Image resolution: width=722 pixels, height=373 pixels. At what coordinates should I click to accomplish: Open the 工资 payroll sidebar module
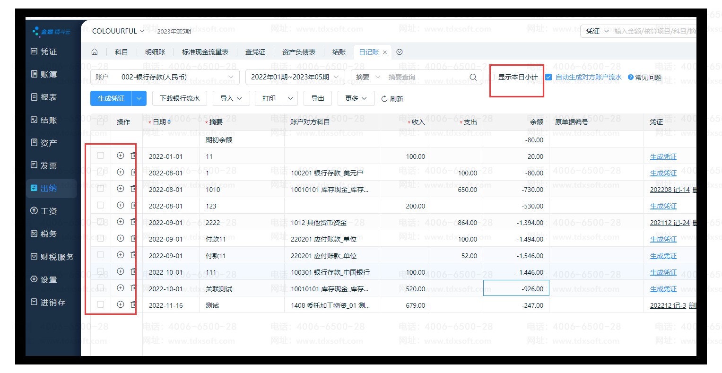pyautogui.click(x=48, y=211)
